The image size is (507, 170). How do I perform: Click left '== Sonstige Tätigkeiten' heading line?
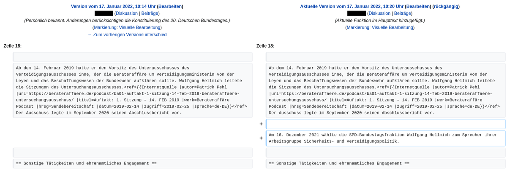[133, 163]
